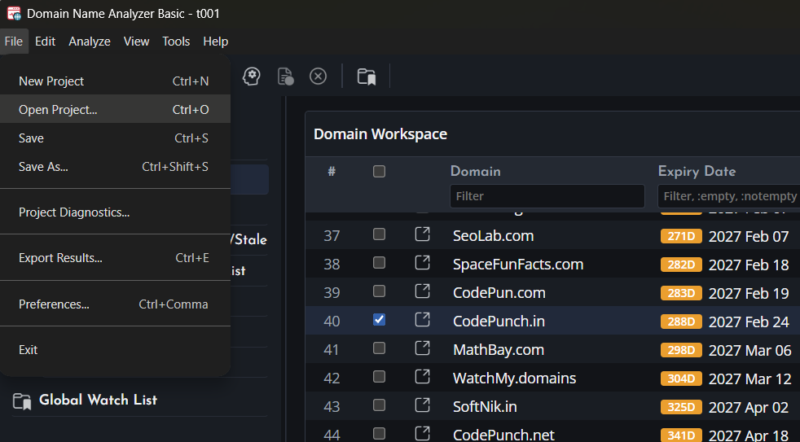The width and height of the screenshot is (800, 442).
Task: Choose Exit from File menu
Action: point(116,350)
